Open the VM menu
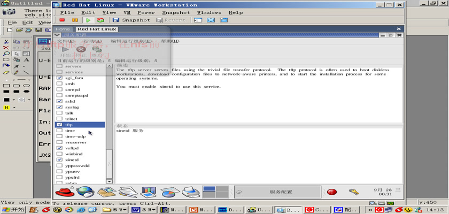This screenshot has height=214, width=449. click(x=127, y=13)
